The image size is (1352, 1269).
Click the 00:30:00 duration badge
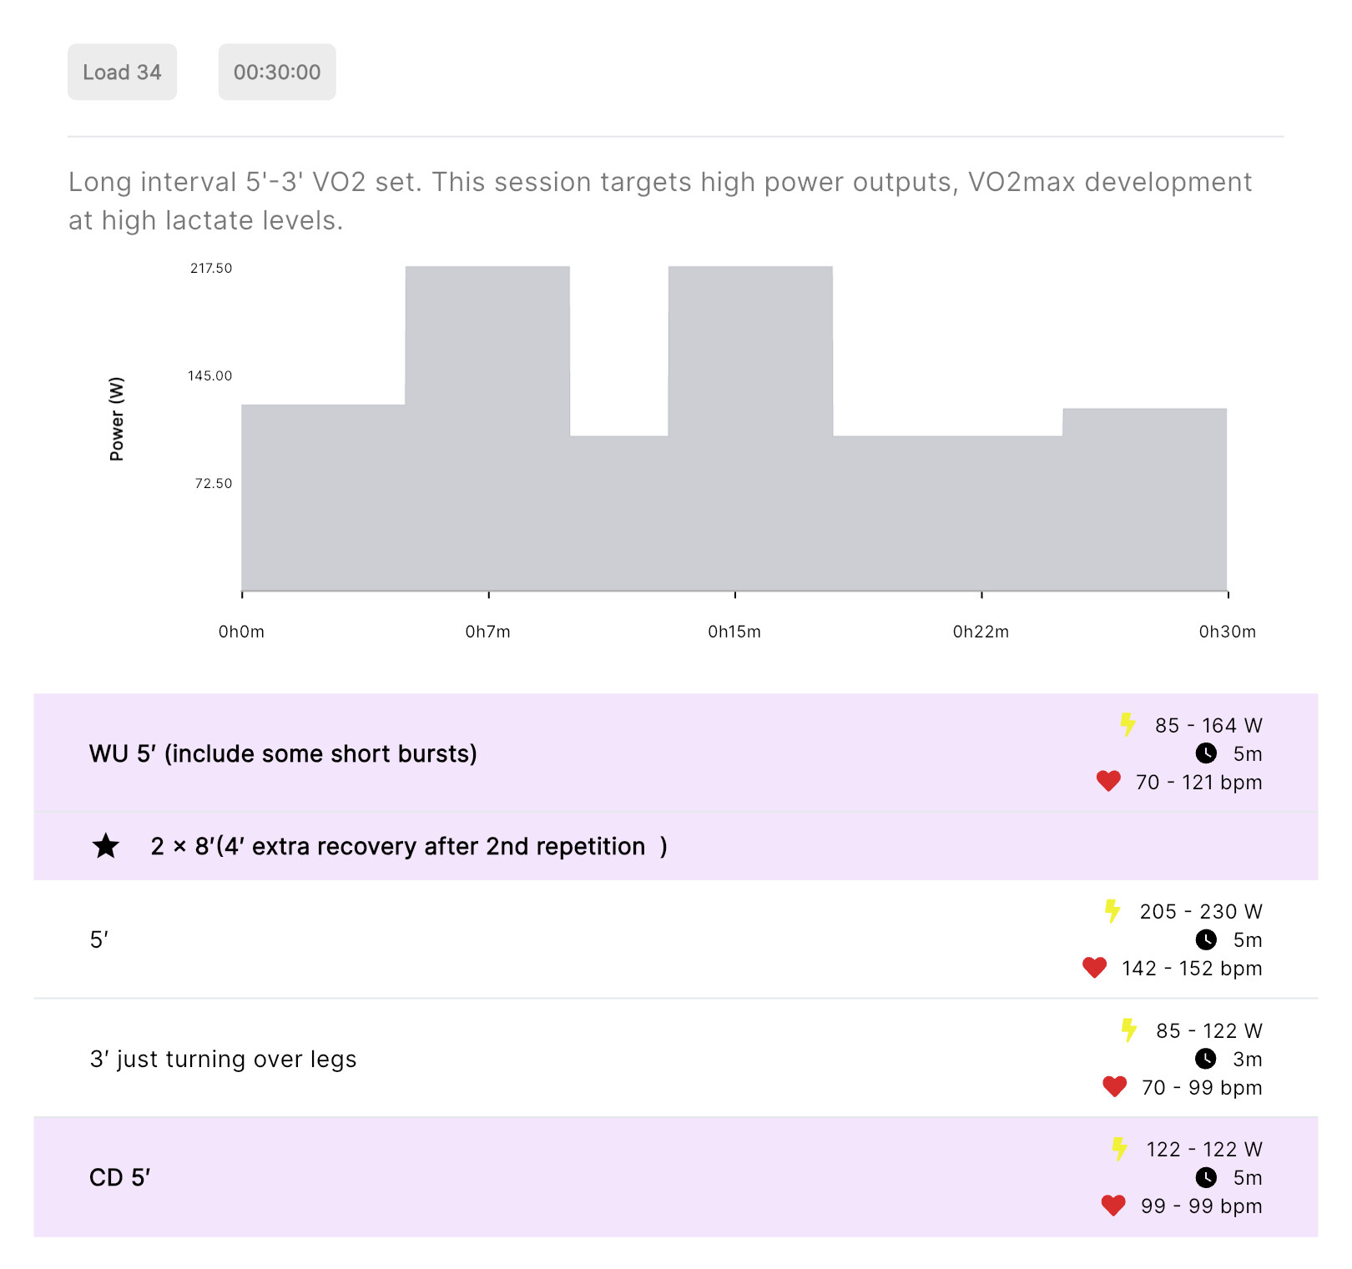pyautogui.click(x=277, y=73)
